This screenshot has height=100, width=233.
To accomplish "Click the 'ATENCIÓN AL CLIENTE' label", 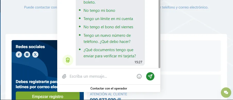I will tap(109, 94).
